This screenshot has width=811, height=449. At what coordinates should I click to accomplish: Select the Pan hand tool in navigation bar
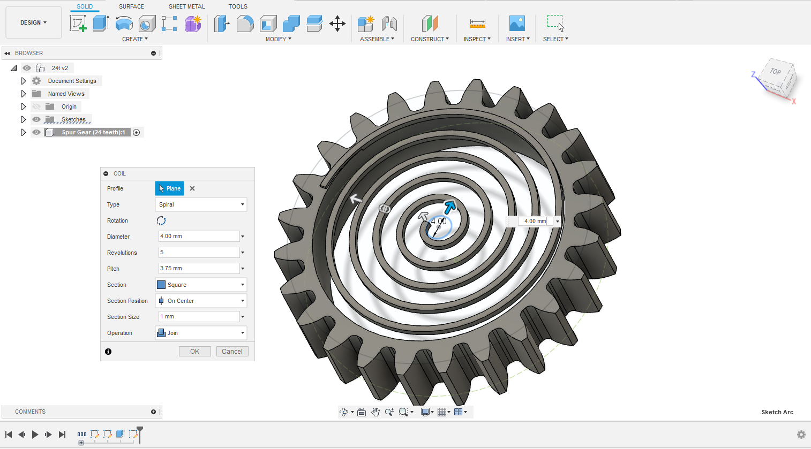coord(376,412)
